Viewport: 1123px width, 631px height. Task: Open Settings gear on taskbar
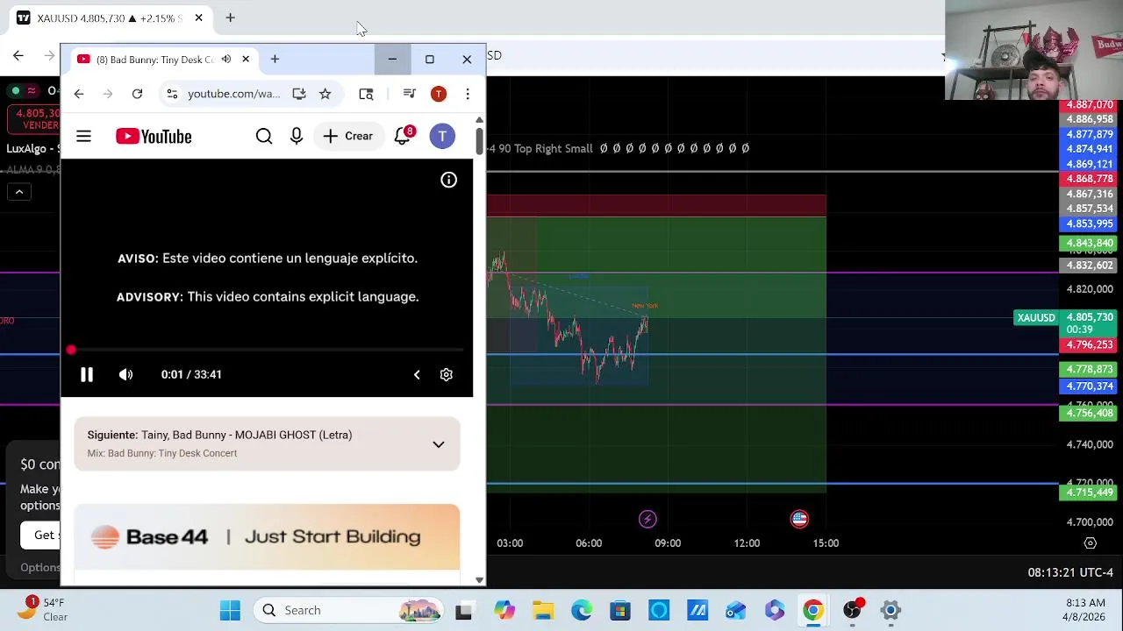[x=891, y=610]
